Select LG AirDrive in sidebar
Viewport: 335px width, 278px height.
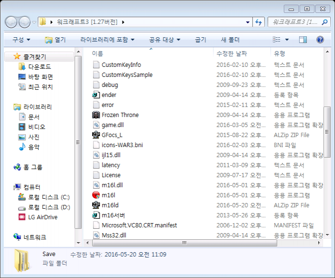click(x=38, y=217)
